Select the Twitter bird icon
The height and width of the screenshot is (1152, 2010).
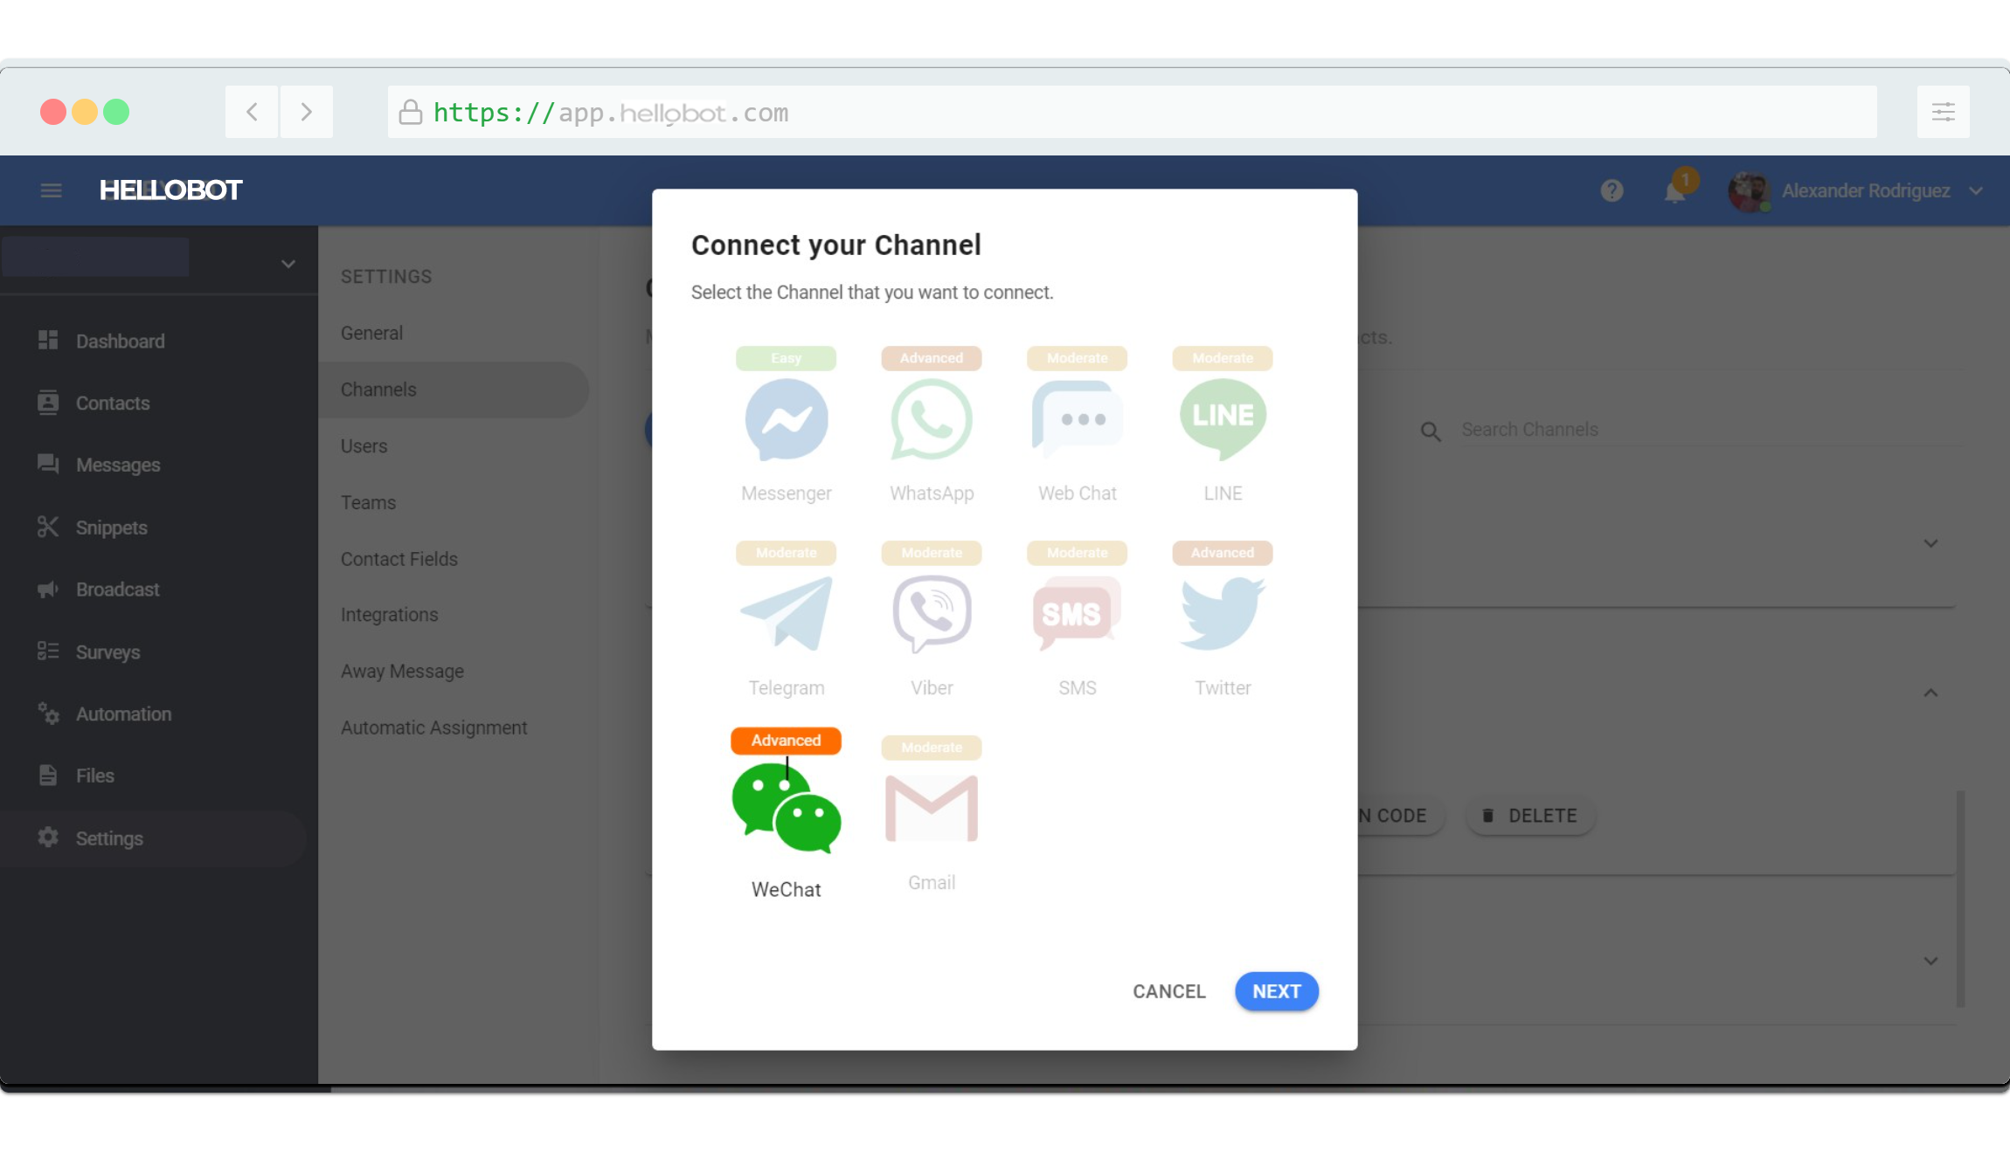[x=1223, y=613]
